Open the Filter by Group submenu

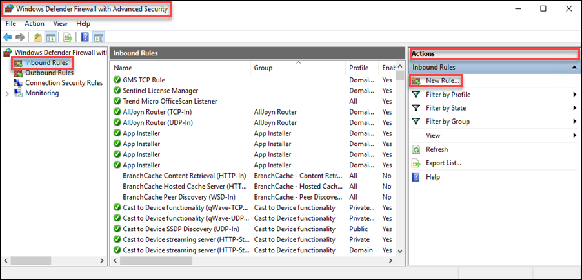click(447, 122)
